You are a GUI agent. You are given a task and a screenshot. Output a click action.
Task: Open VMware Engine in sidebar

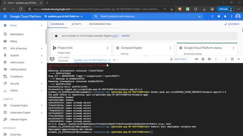[19, 119]
